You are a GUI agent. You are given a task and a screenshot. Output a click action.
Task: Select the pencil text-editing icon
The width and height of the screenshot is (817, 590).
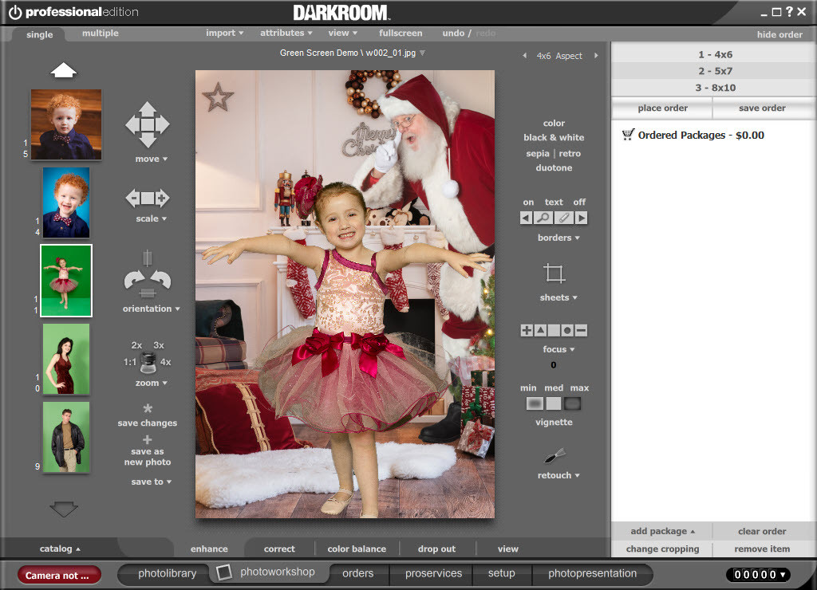click(x=564, y=216)
